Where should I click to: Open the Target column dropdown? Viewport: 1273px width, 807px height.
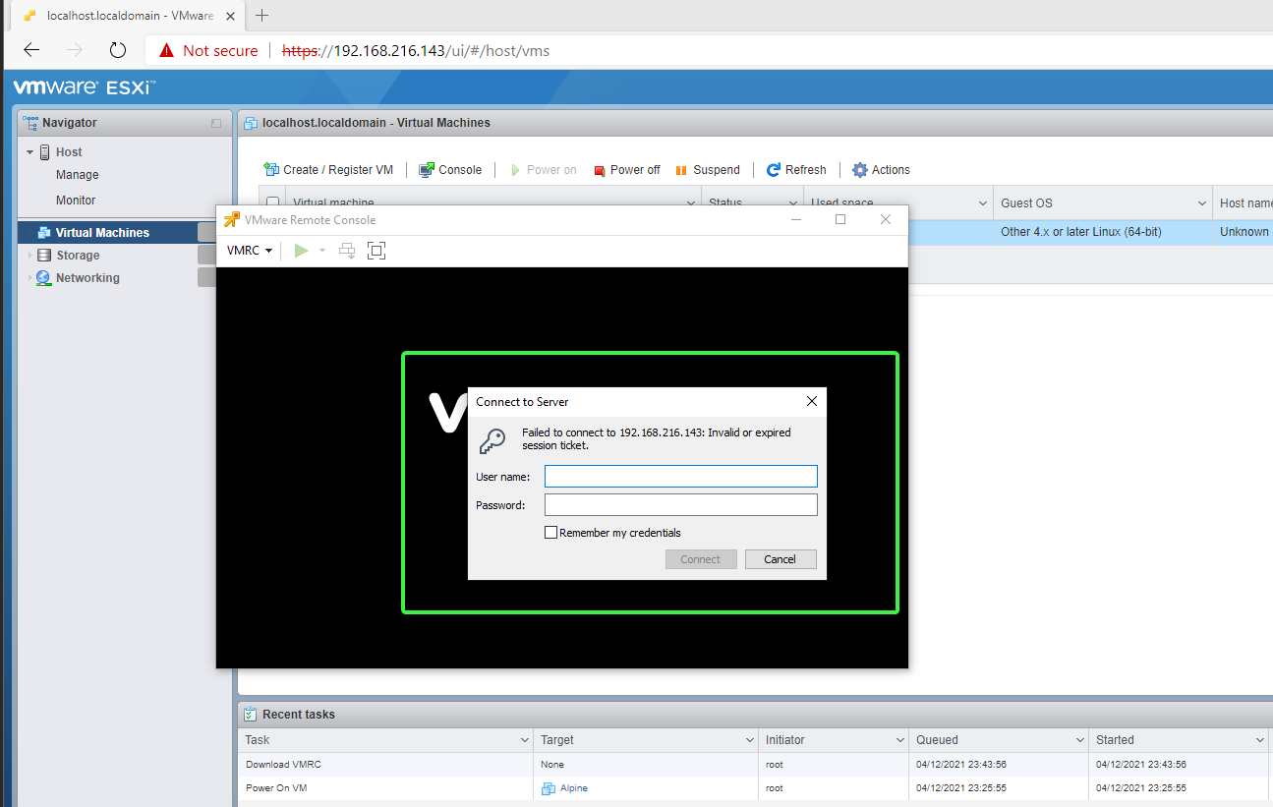[x=750, y=740]
